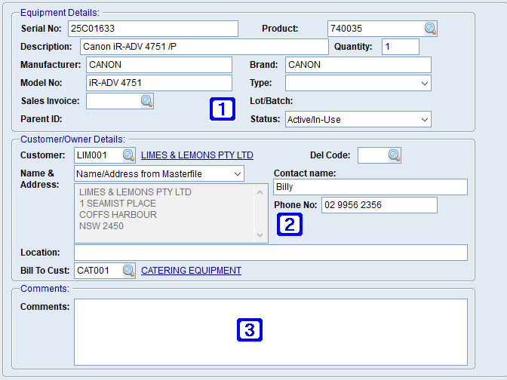Open the Sales Invoice lookup magnifier
The width and height of the screenshot is (507, 380).
[x=147, y=101]
